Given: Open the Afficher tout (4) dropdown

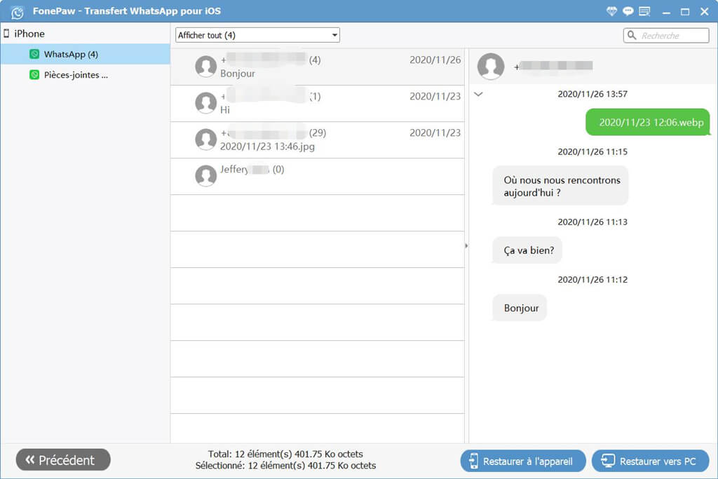Looking at the screenshot, I should point(257,35).
